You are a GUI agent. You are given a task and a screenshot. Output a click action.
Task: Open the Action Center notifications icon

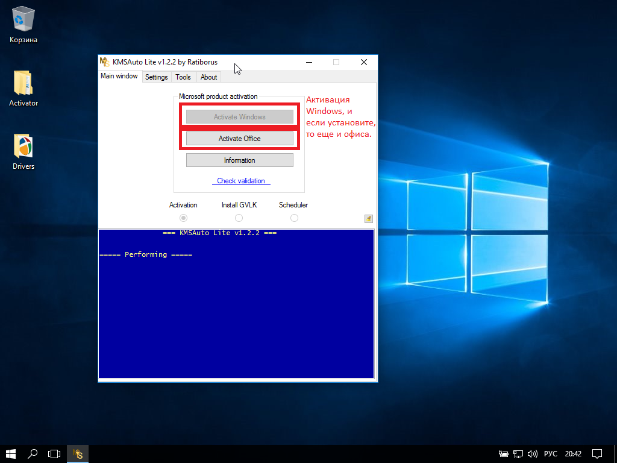point(597,454)
